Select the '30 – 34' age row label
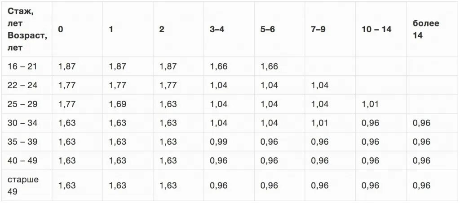This screenshot has height=203, width=460. coord(22,123)
